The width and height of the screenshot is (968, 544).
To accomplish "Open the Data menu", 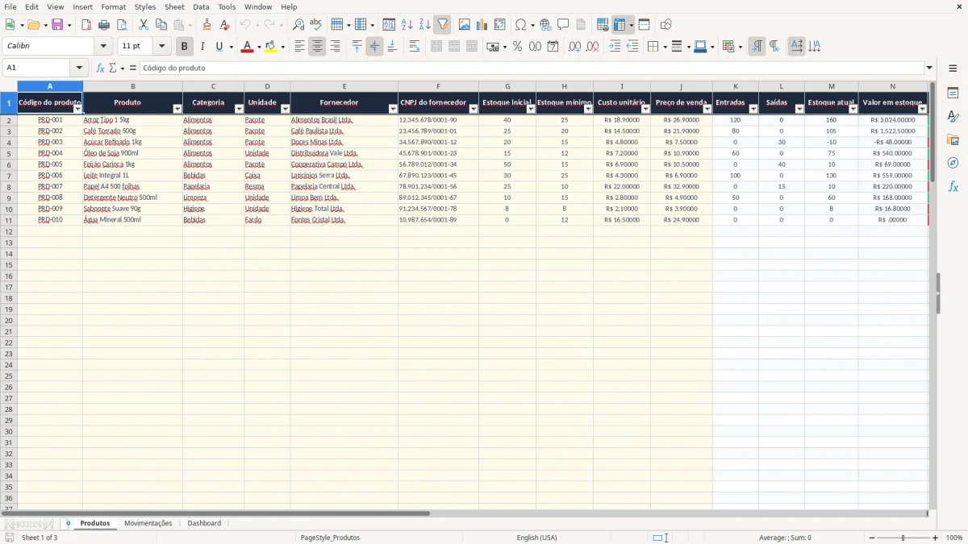I will (201, 6).
